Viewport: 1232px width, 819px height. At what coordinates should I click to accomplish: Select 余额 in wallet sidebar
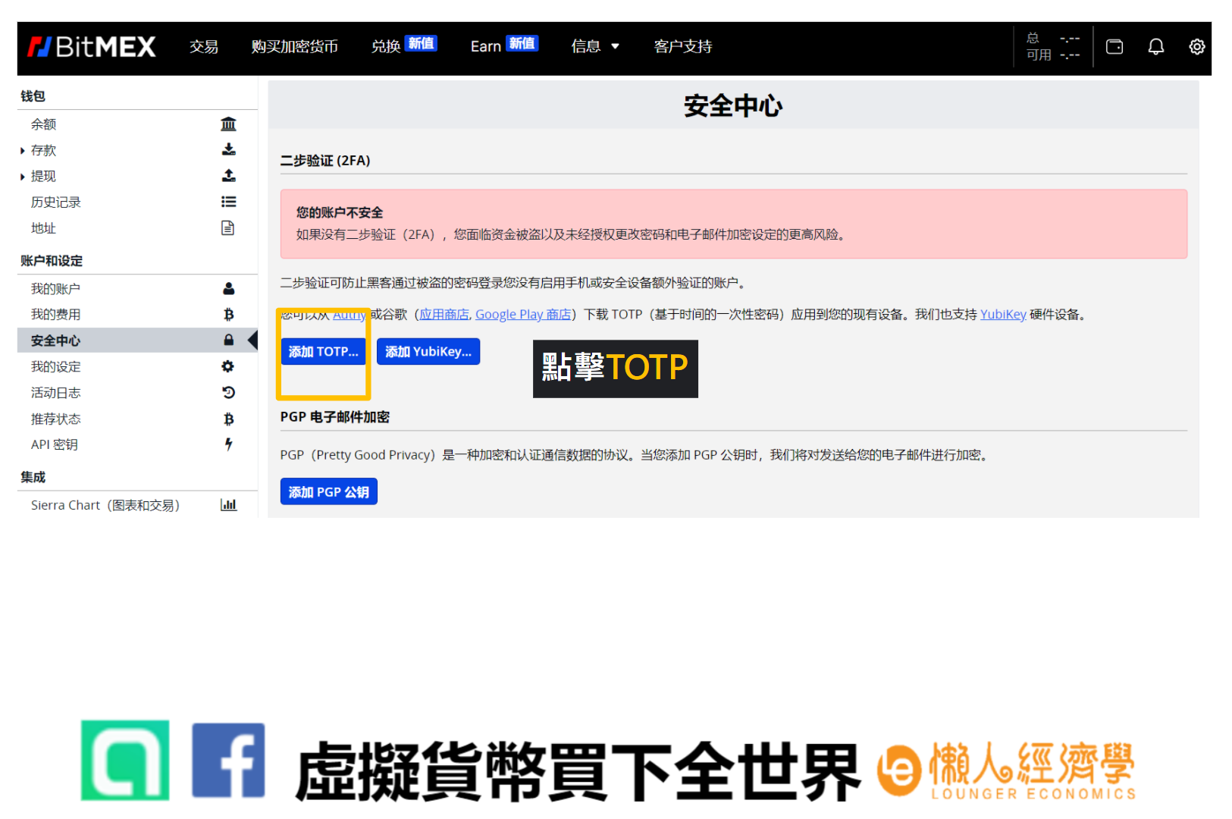[x=43, y=124]
